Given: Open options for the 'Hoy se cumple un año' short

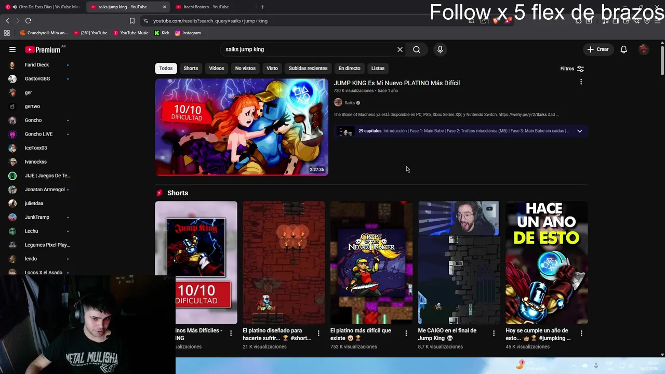Looking at the screenshot, I should [x=581, y=333].
